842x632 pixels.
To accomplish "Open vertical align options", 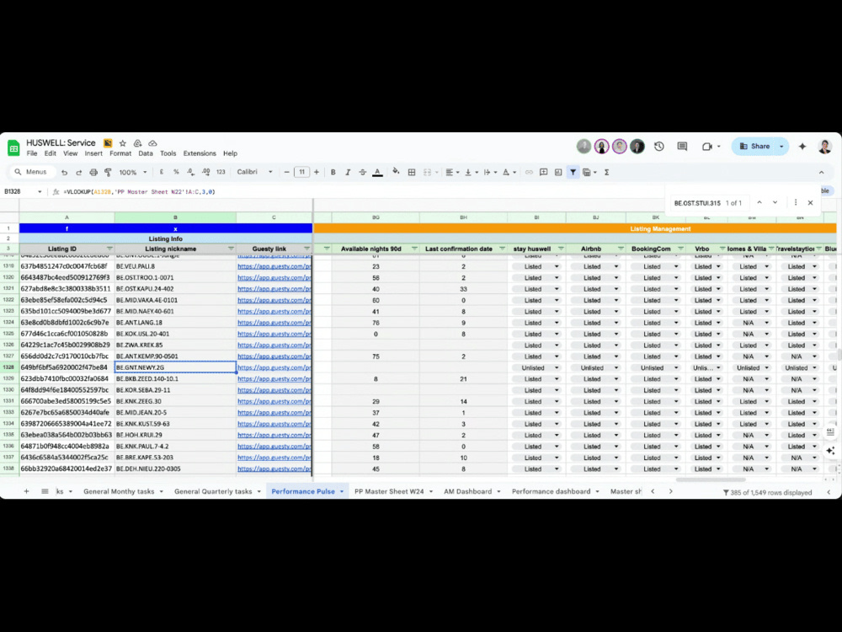I will click(471, 173).
